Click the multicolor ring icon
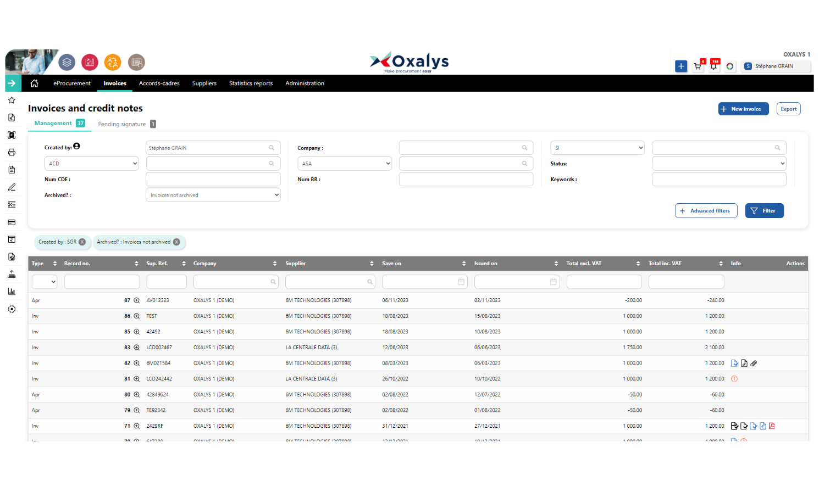Viewport: 819px width, 492px height. [730, 66]
